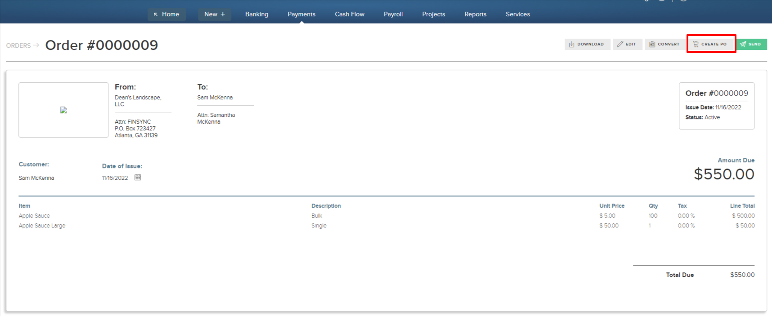Screen dimensions: 772x316
Task: Click the clipboard icon in the Convert button
Action: coord(652,44)
